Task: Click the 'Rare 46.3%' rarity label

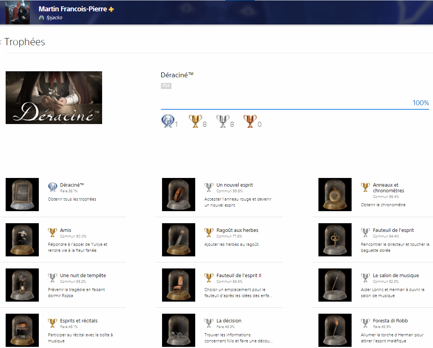Action: pyautogui.click(x=225, y=327)
